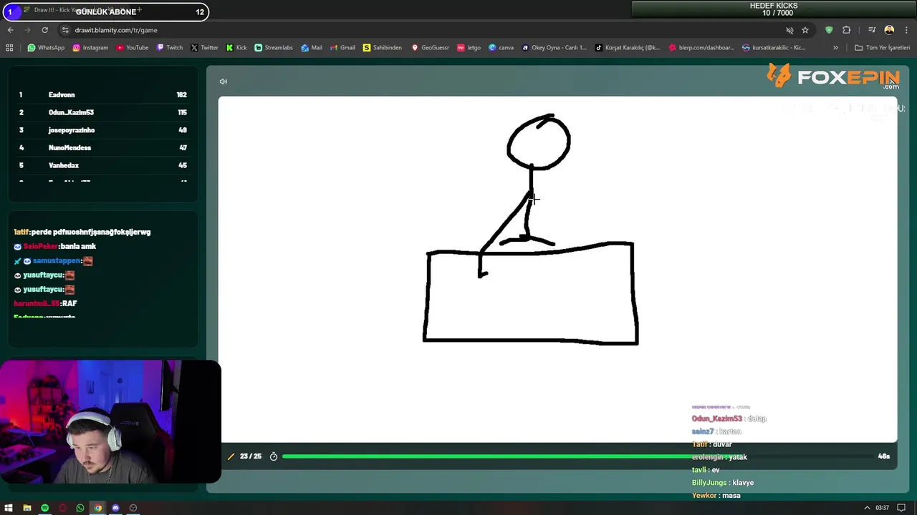Open Spotify from the taskbar

44,508
